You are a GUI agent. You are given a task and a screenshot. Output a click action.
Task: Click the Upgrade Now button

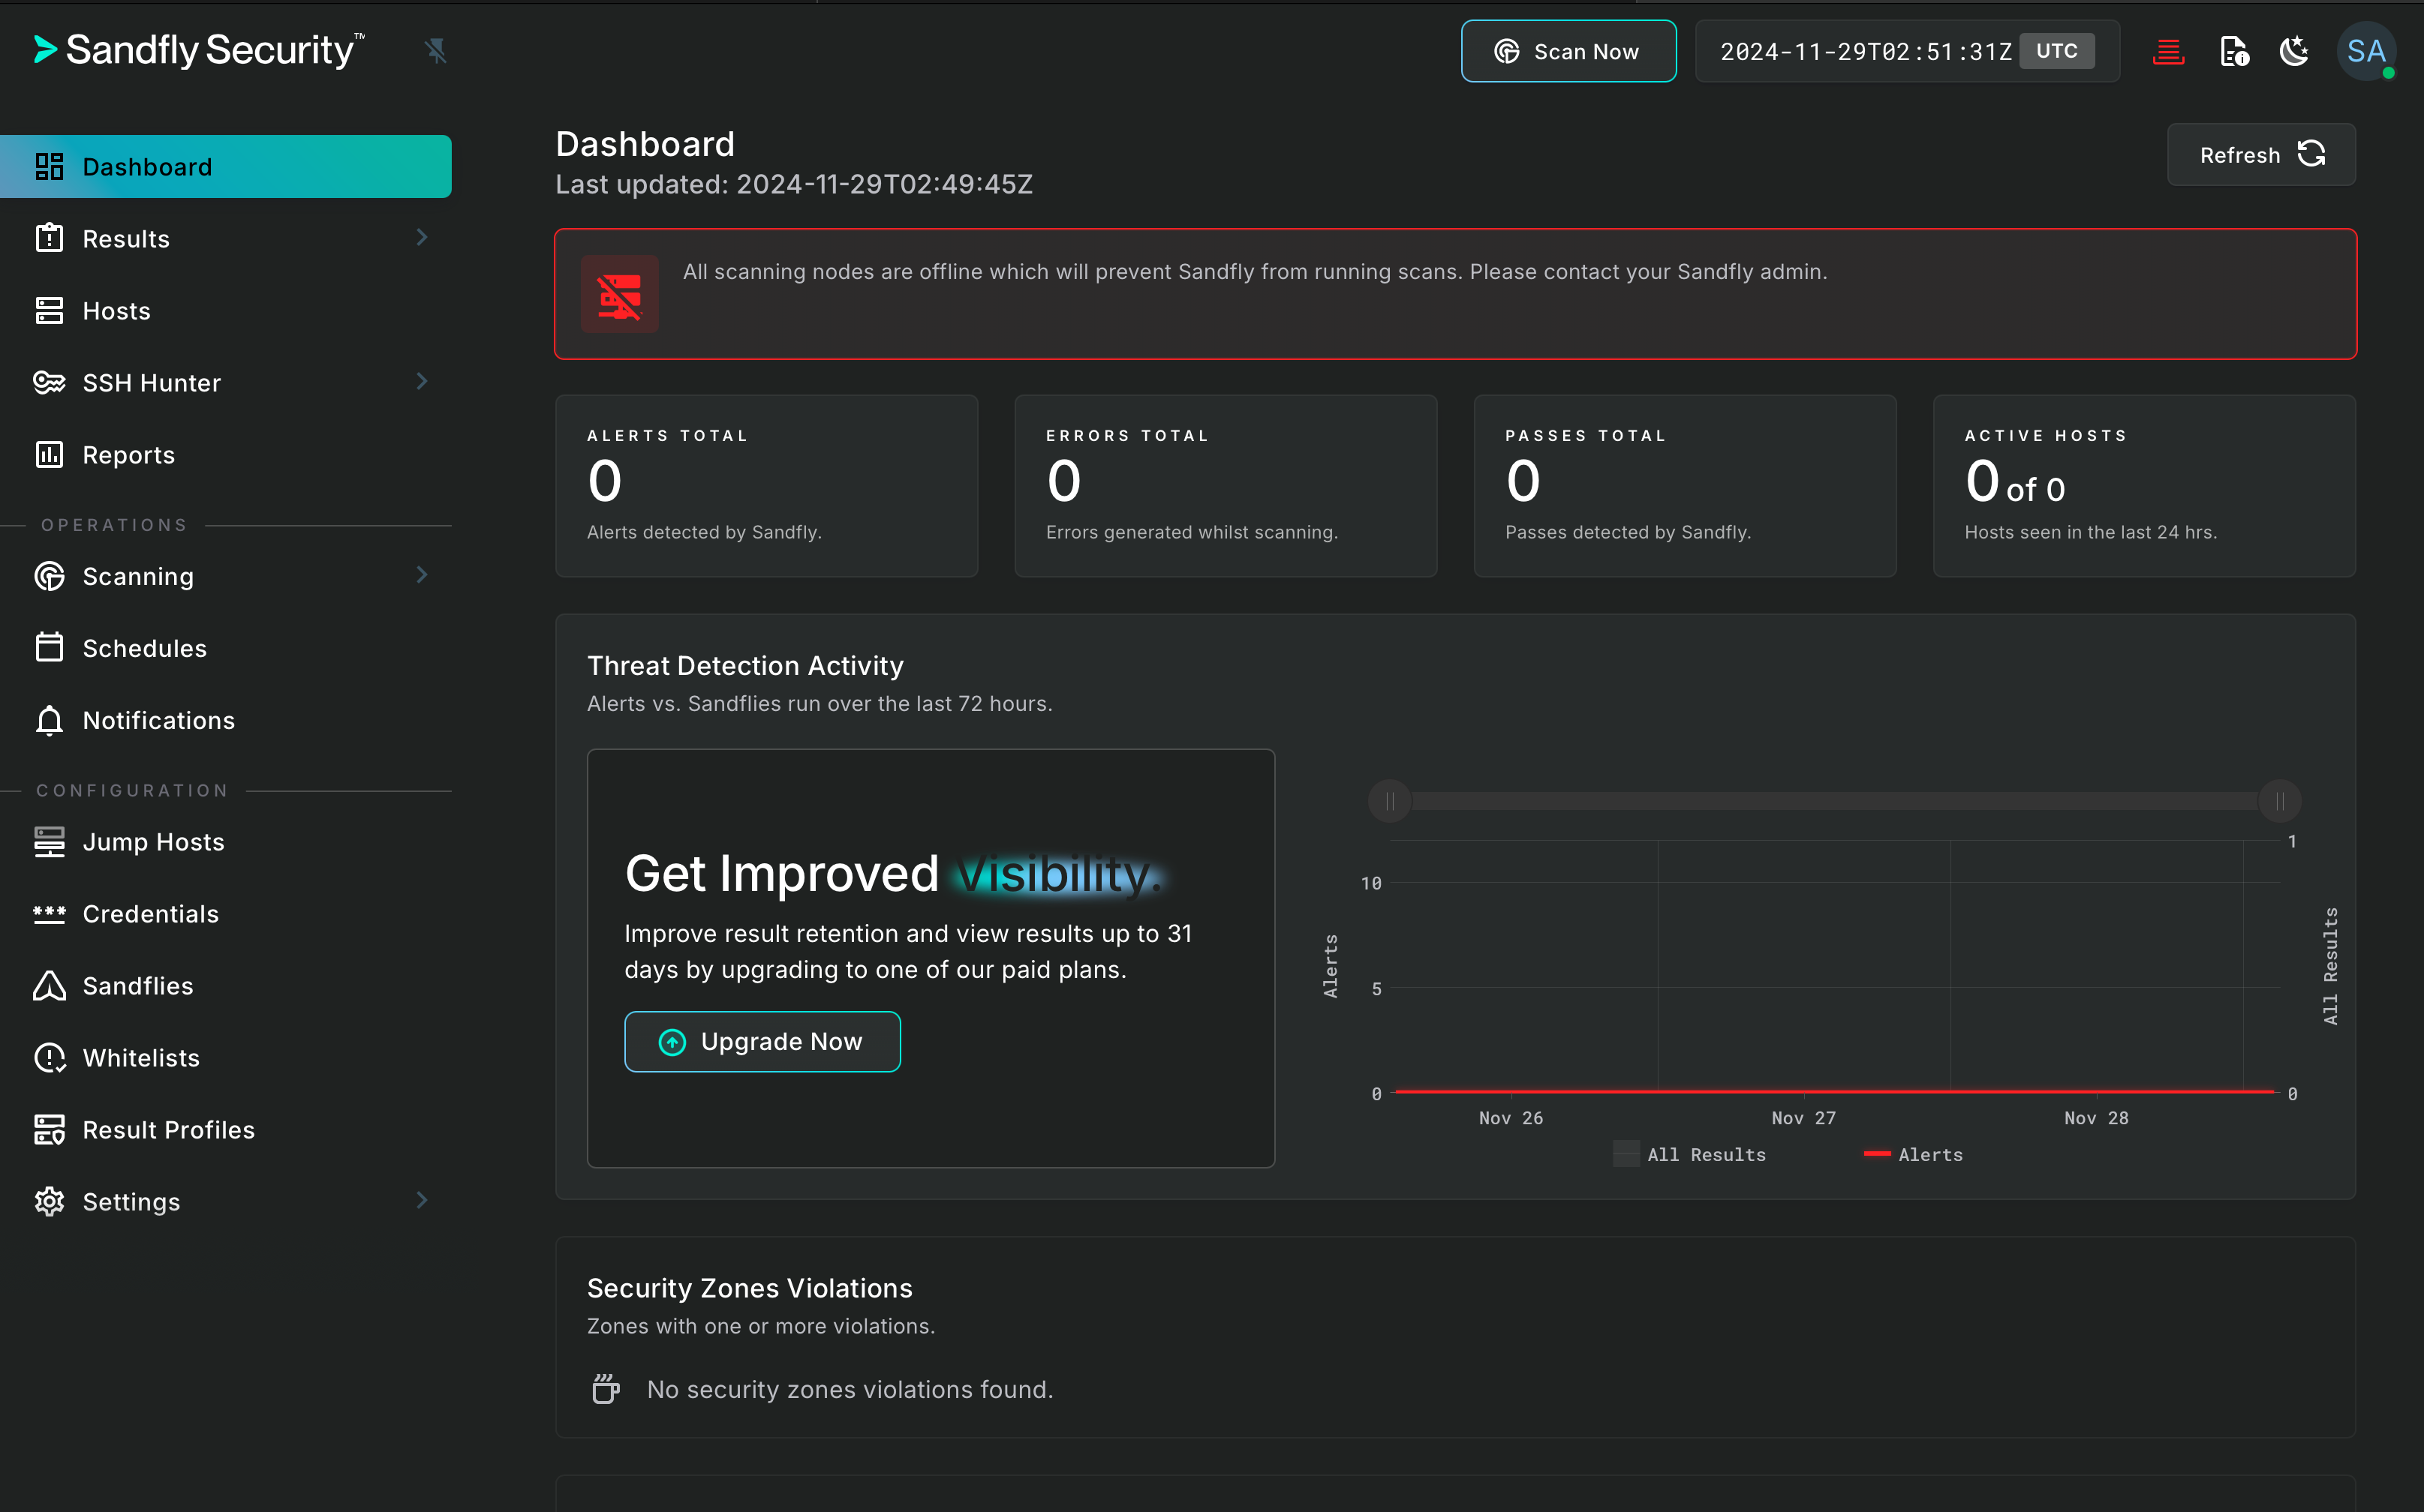(762, 1041)
